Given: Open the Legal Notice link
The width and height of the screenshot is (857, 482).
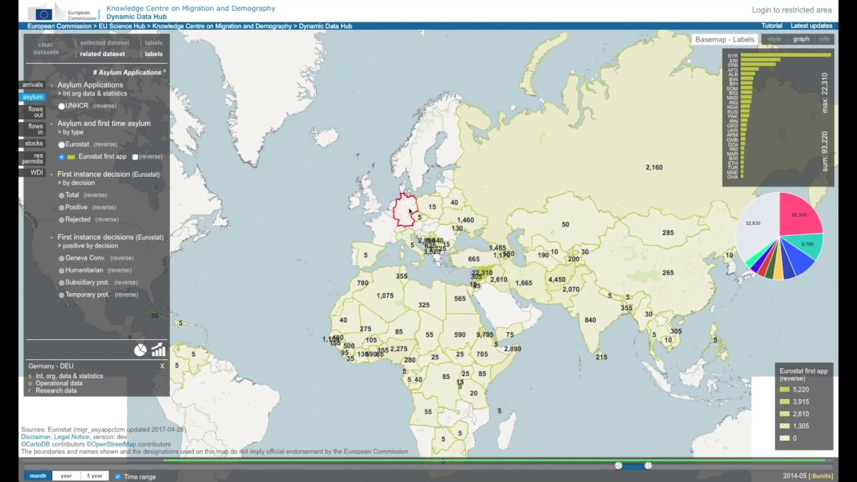Looking at the screenshot, I should 72,437.
